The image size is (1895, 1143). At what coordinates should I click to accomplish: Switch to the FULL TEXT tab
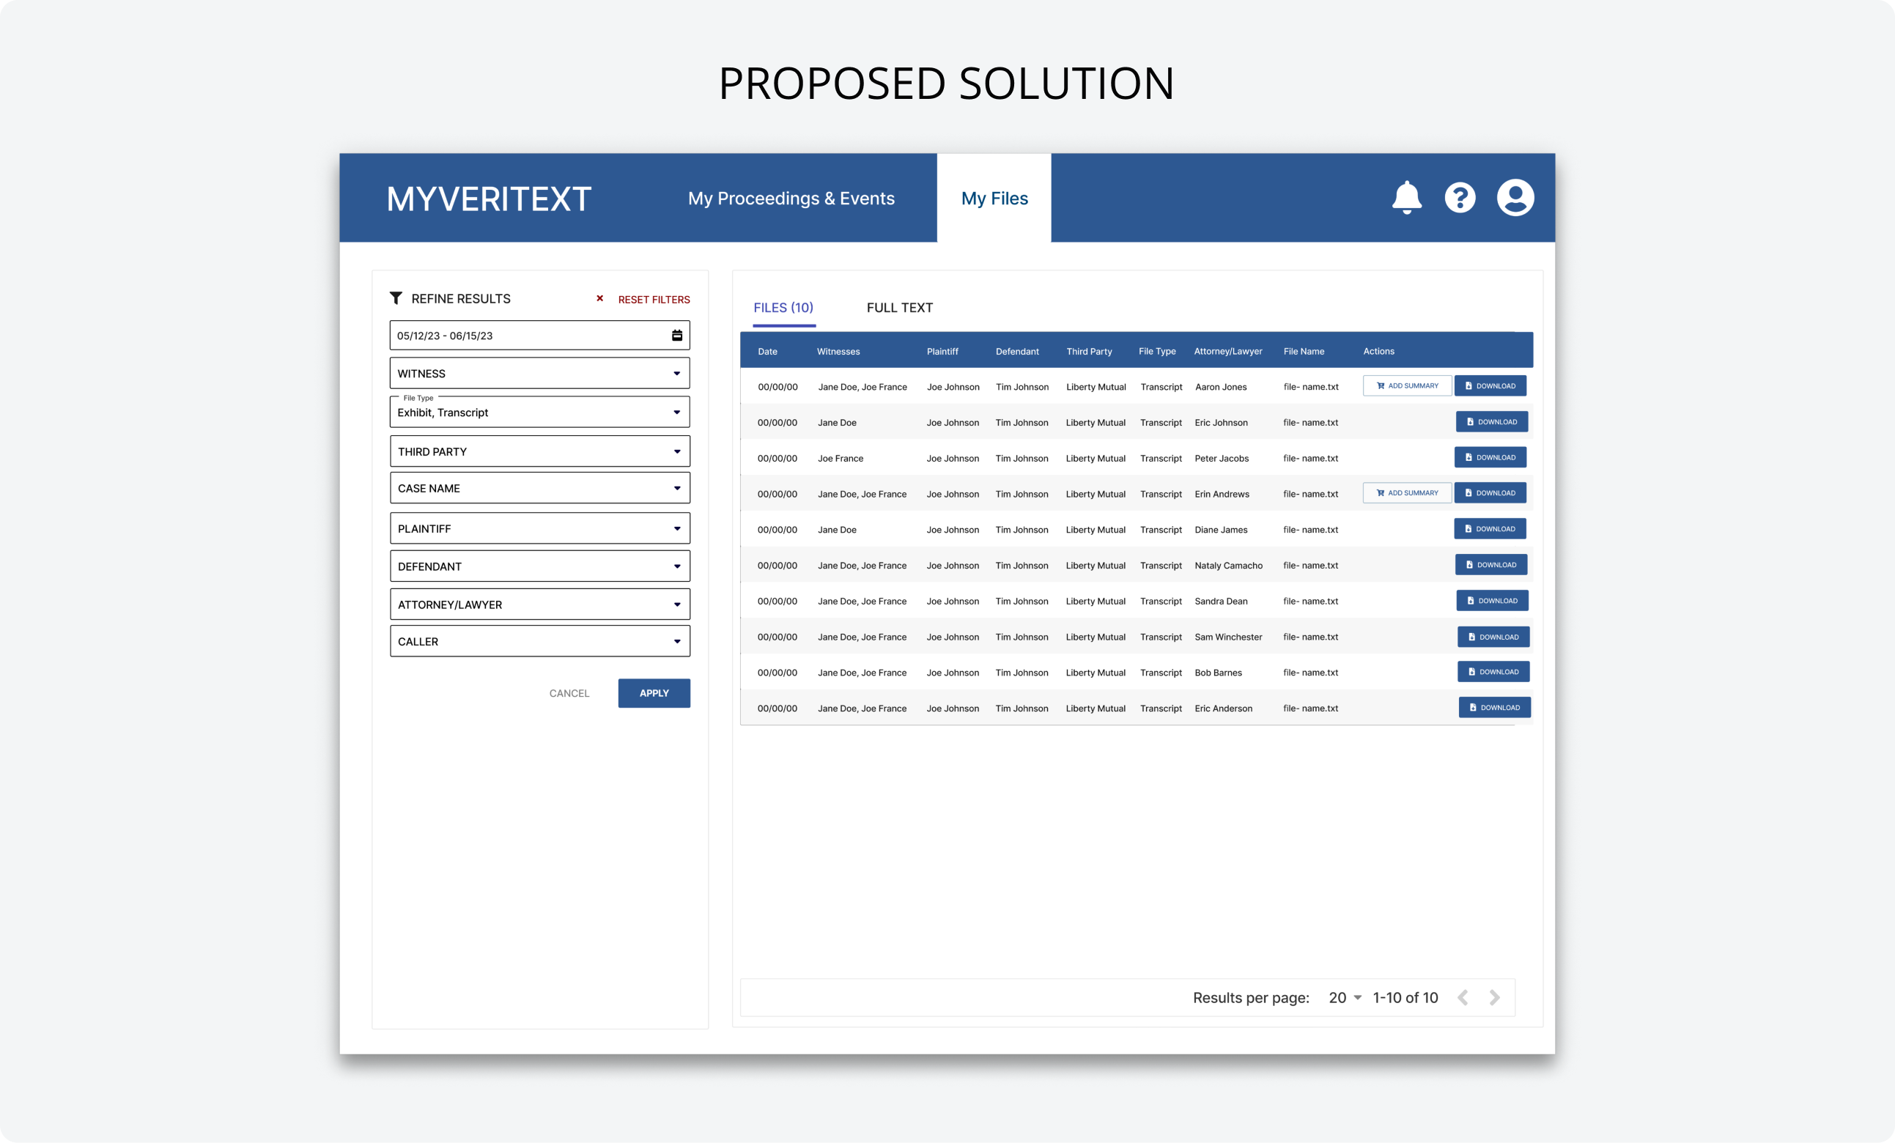point(900,308)
